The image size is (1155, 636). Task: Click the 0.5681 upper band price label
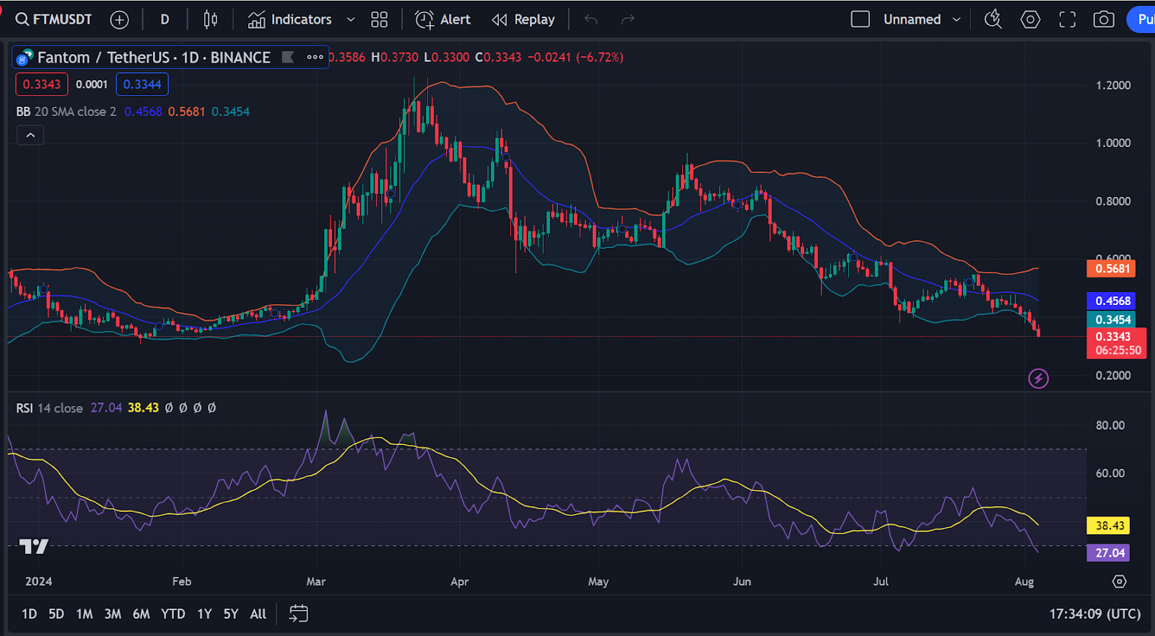tap(1111, 268)
